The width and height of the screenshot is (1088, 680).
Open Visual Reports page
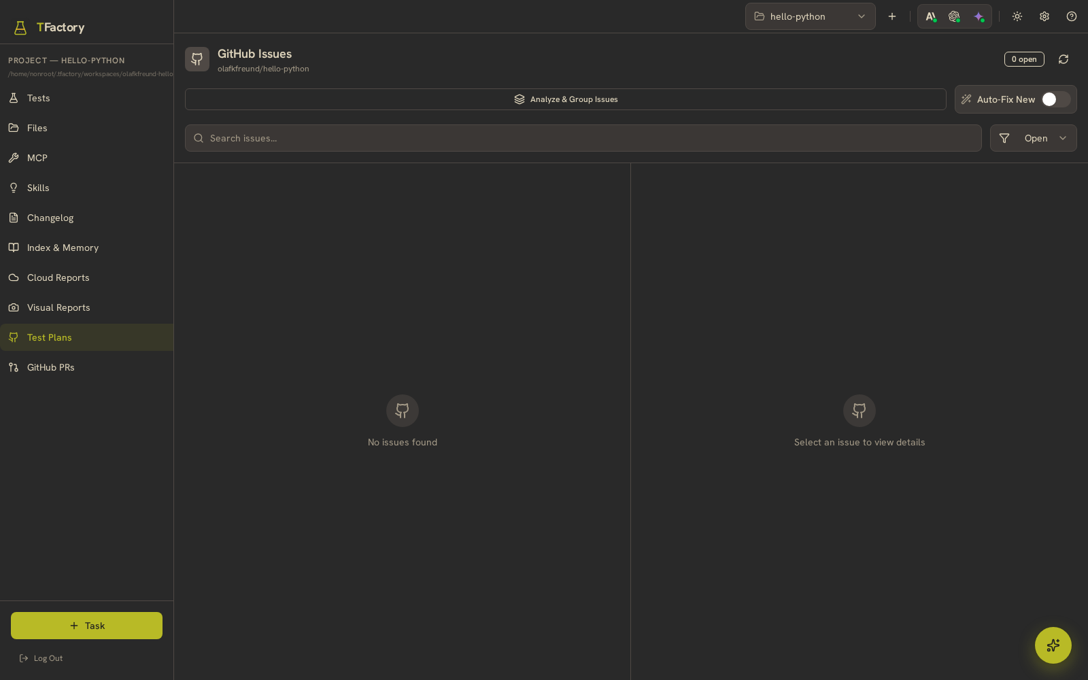pos(86,307)
